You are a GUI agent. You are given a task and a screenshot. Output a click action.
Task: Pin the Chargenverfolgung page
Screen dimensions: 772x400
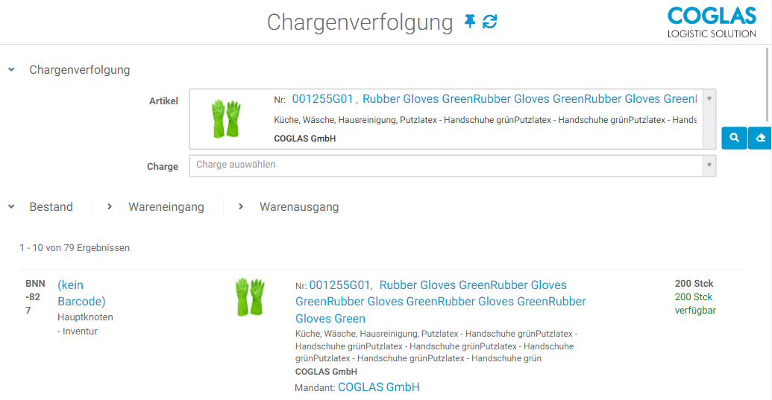(x=470, y=21)
